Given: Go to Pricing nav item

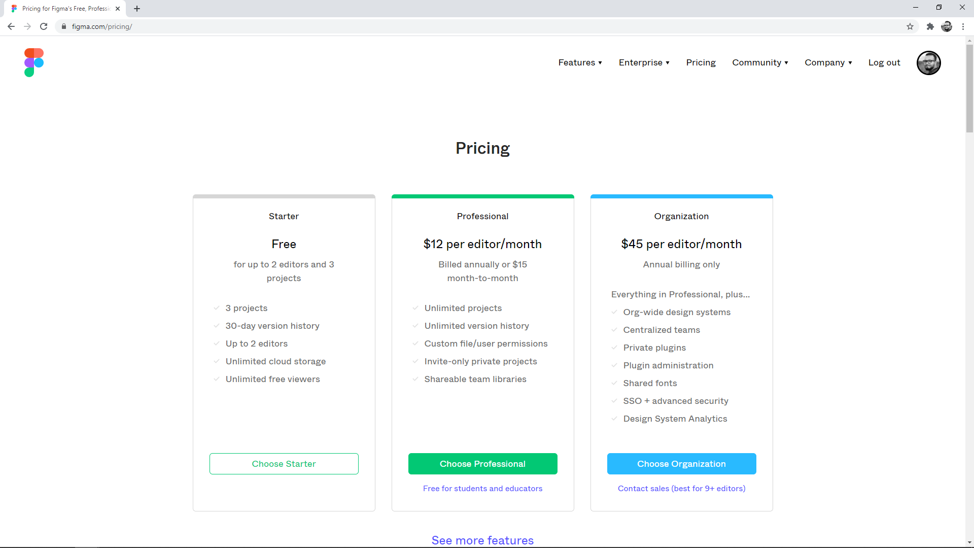Looking at the screenshot, I should tap(701, 62).
